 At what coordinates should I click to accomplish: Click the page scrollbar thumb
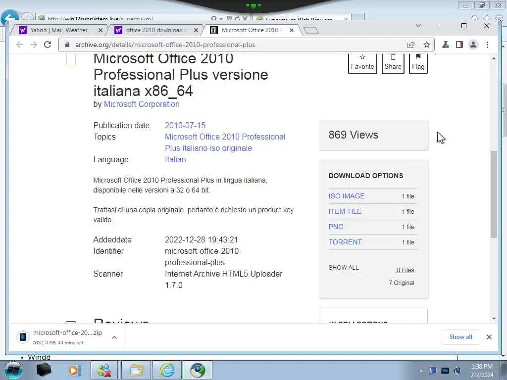[x=494, y=194]
